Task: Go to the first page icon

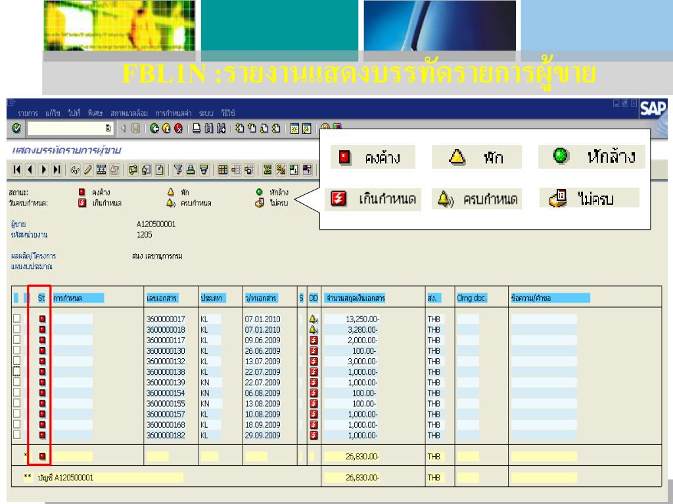Action: (x=240, y=128)
